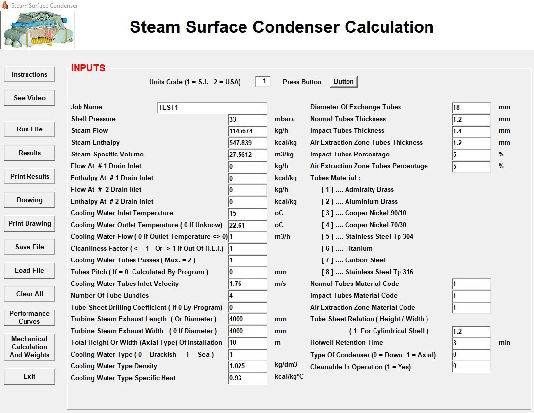The width and height of the screenshot is (534, 413).
Task: Click '[ 3 ] .... Cooper Nickel 90/10' text
Action: [364, 213]
